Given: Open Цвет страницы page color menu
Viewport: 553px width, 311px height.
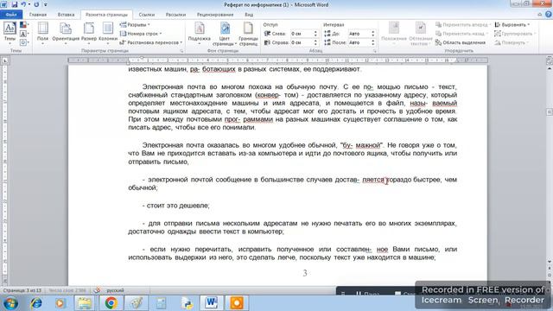Looking at the screenshot, I should [x=225, y=34].
